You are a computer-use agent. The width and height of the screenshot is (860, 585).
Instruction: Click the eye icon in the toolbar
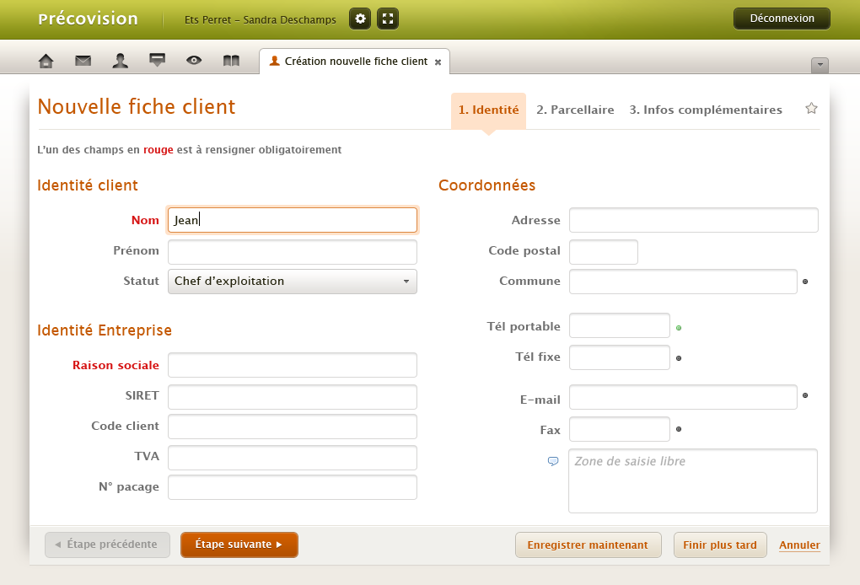click(194, 61)
